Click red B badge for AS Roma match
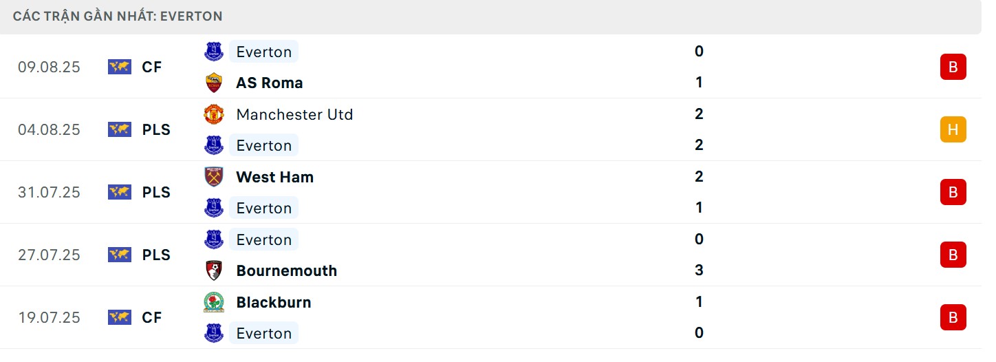 [x=953, y=67]
